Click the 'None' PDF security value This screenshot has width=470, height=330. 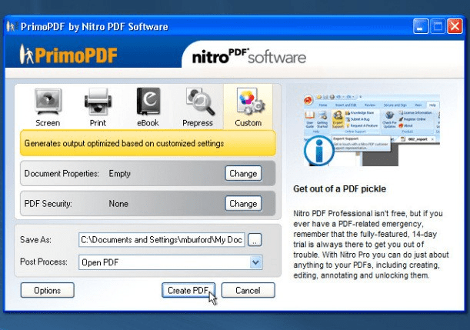118,204
